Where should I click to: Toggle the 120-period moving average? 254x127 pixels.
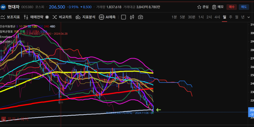pyautogui.click(x=35, y=26)
